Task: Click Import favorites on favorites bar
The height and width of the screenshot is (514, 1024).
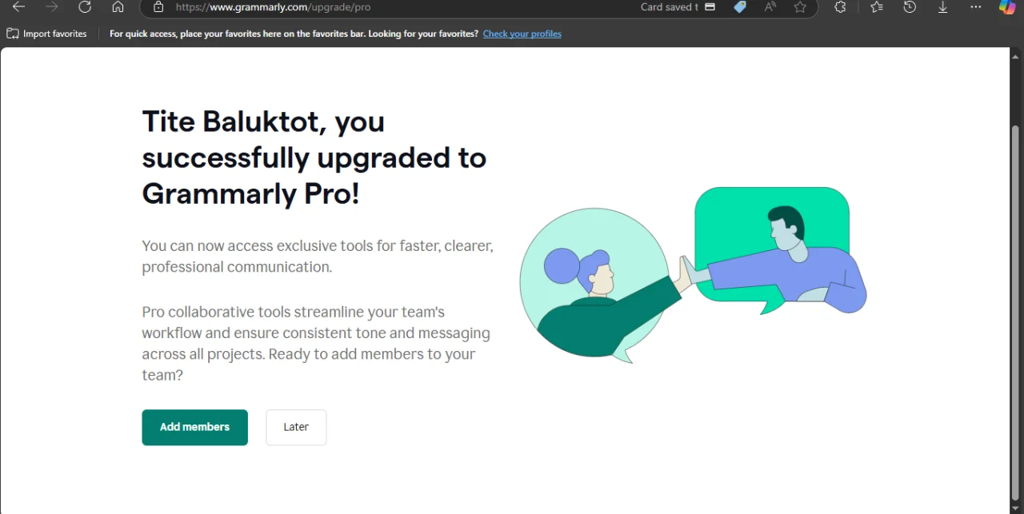Action: [x=46, y=34]
